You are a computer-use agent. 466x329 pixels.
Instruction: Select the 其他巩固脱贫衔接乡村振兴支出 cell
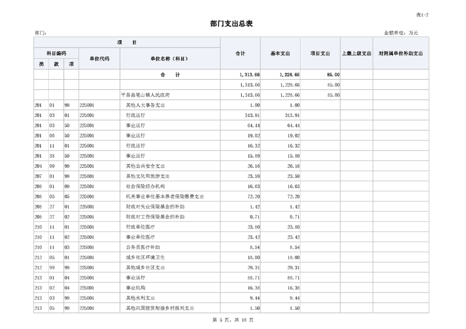click(x=160, y=307)
